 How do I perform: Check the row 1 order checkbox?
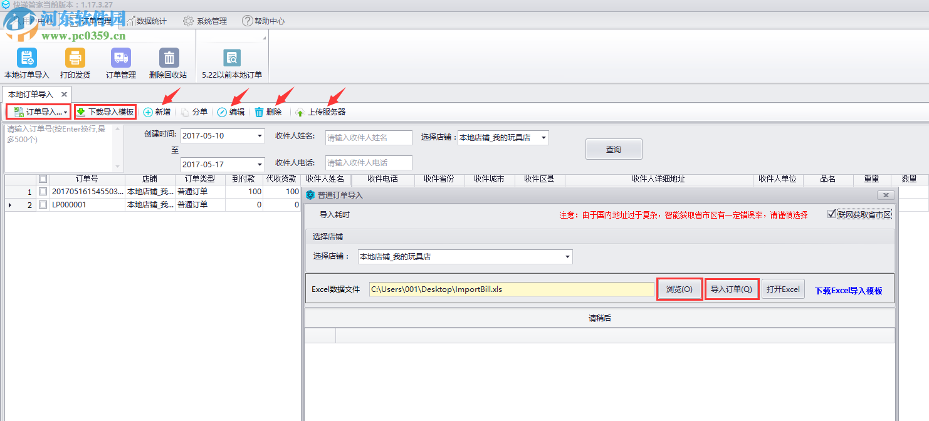click(43, 192)
